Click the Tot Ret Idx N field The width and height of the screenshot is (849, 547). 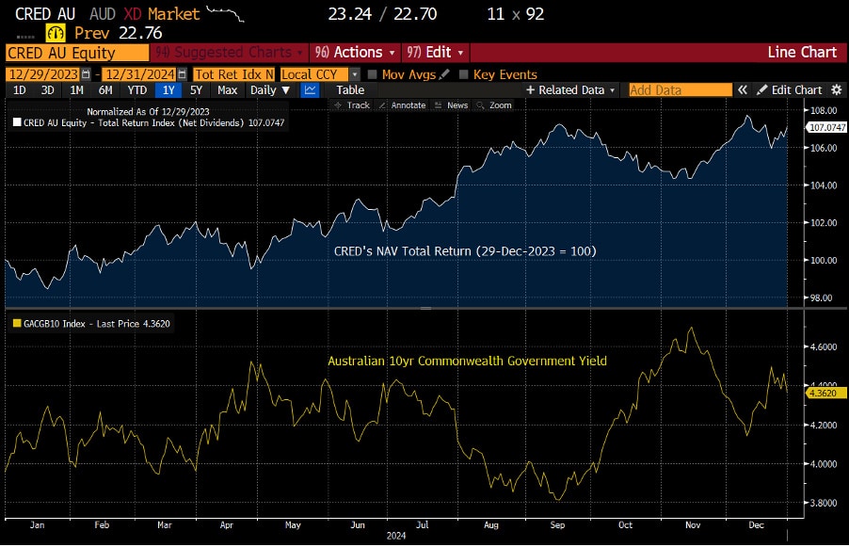point(234,74)
